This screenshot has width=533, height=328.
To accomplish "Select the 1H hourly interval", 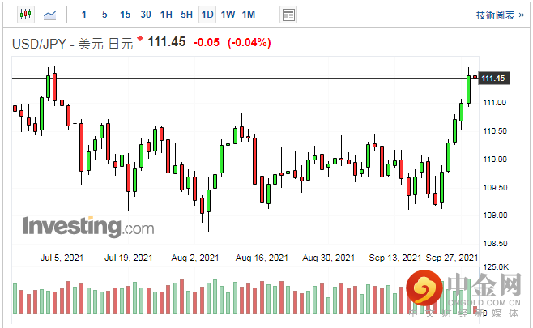I will (166, 15).
